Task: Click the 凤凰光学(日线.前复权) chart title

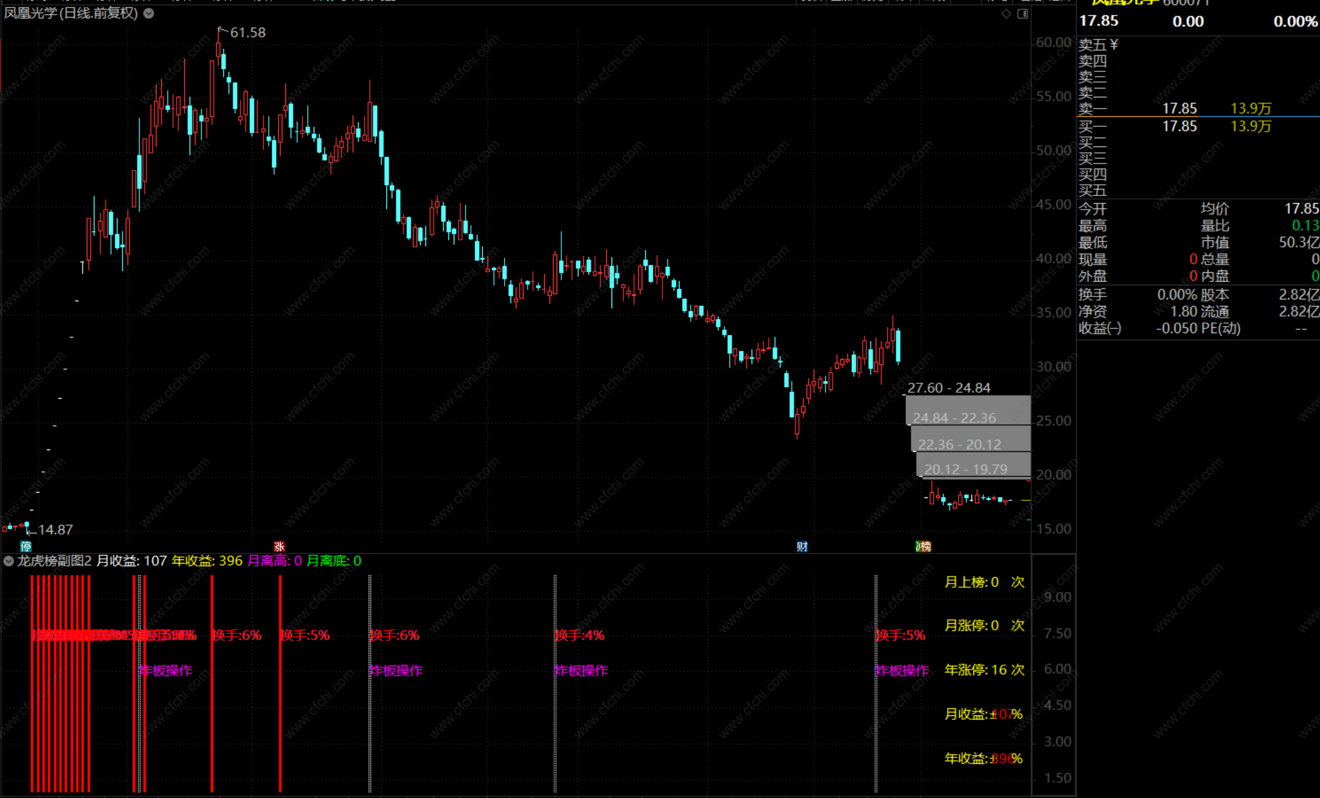Action: tap(71, 13)
